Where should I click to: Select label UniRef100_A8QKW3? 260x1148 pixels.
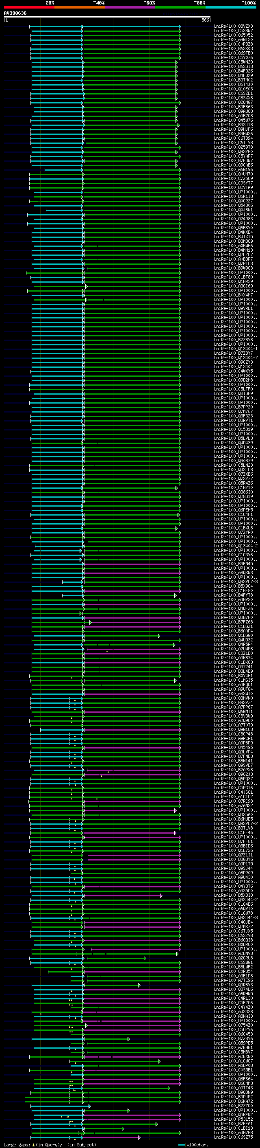(233, 573)
